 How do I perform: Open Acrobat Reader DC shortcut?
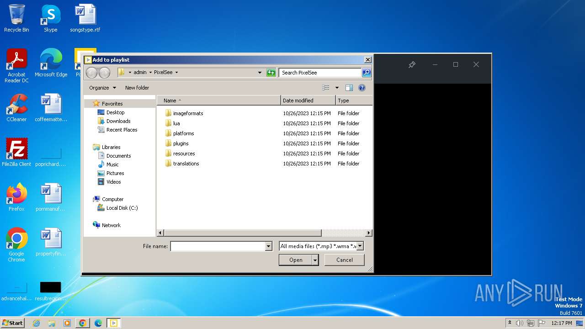pyautogui.click(x=16, y=66)
